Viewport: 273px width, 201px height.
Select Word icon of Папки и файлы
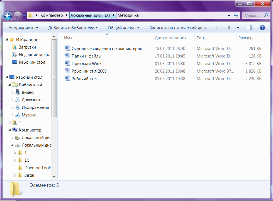(x=67, y=56)
